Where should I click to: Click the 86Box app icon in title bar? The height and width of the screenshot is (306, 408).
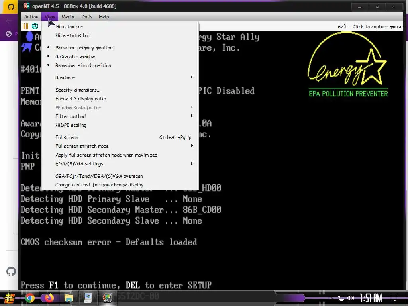27,6
